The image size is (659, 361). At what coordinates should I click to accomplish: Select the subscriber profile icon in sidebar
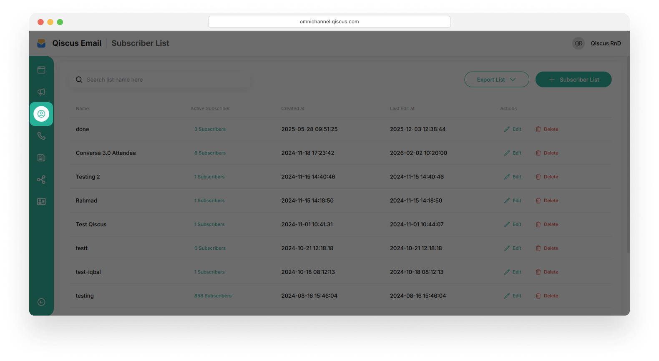pos(41,114)
